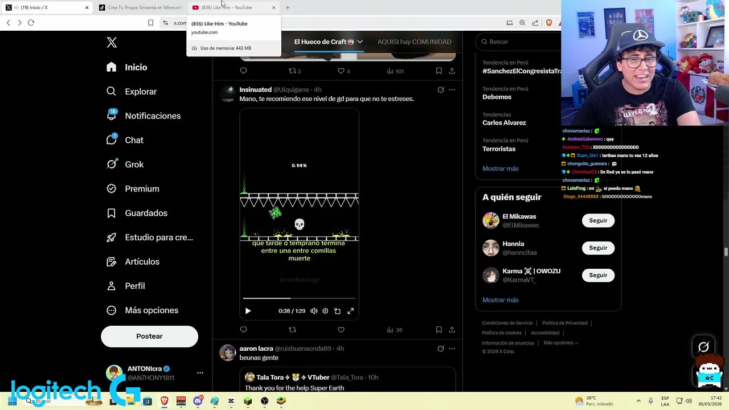The image size is (729, 410).
Task: Open Insinuated's profile avatar
Action: point(228,94)
